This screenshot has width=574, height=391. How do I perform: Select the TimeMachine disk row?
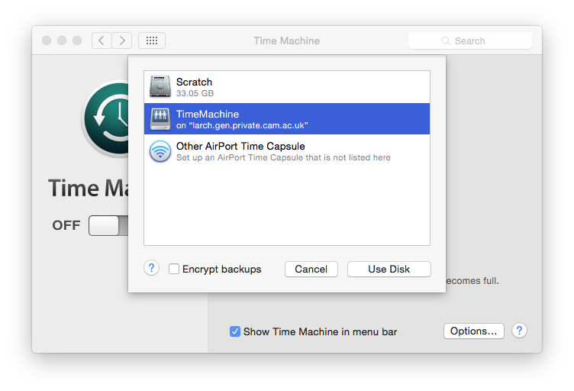(287, 118)
